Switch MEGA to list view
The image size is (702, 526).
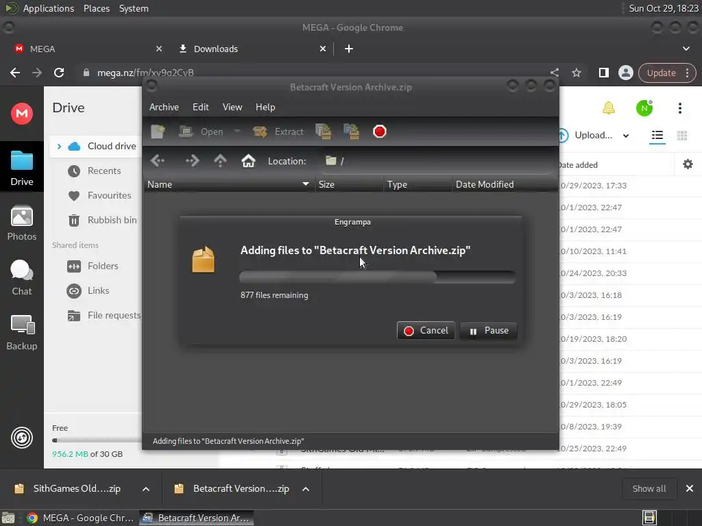pyautogui.click(x=657, y=135)
